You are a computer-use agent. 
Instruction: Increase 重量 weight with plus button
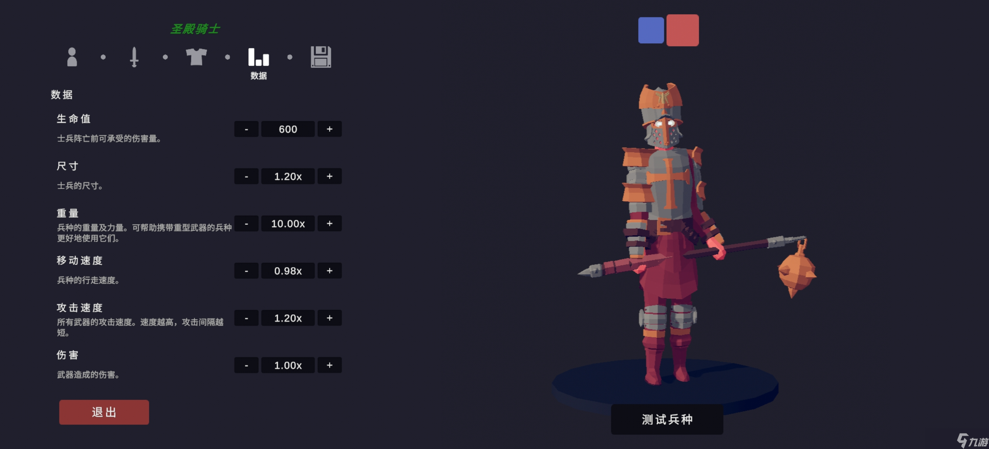click(x=329, y=223)
